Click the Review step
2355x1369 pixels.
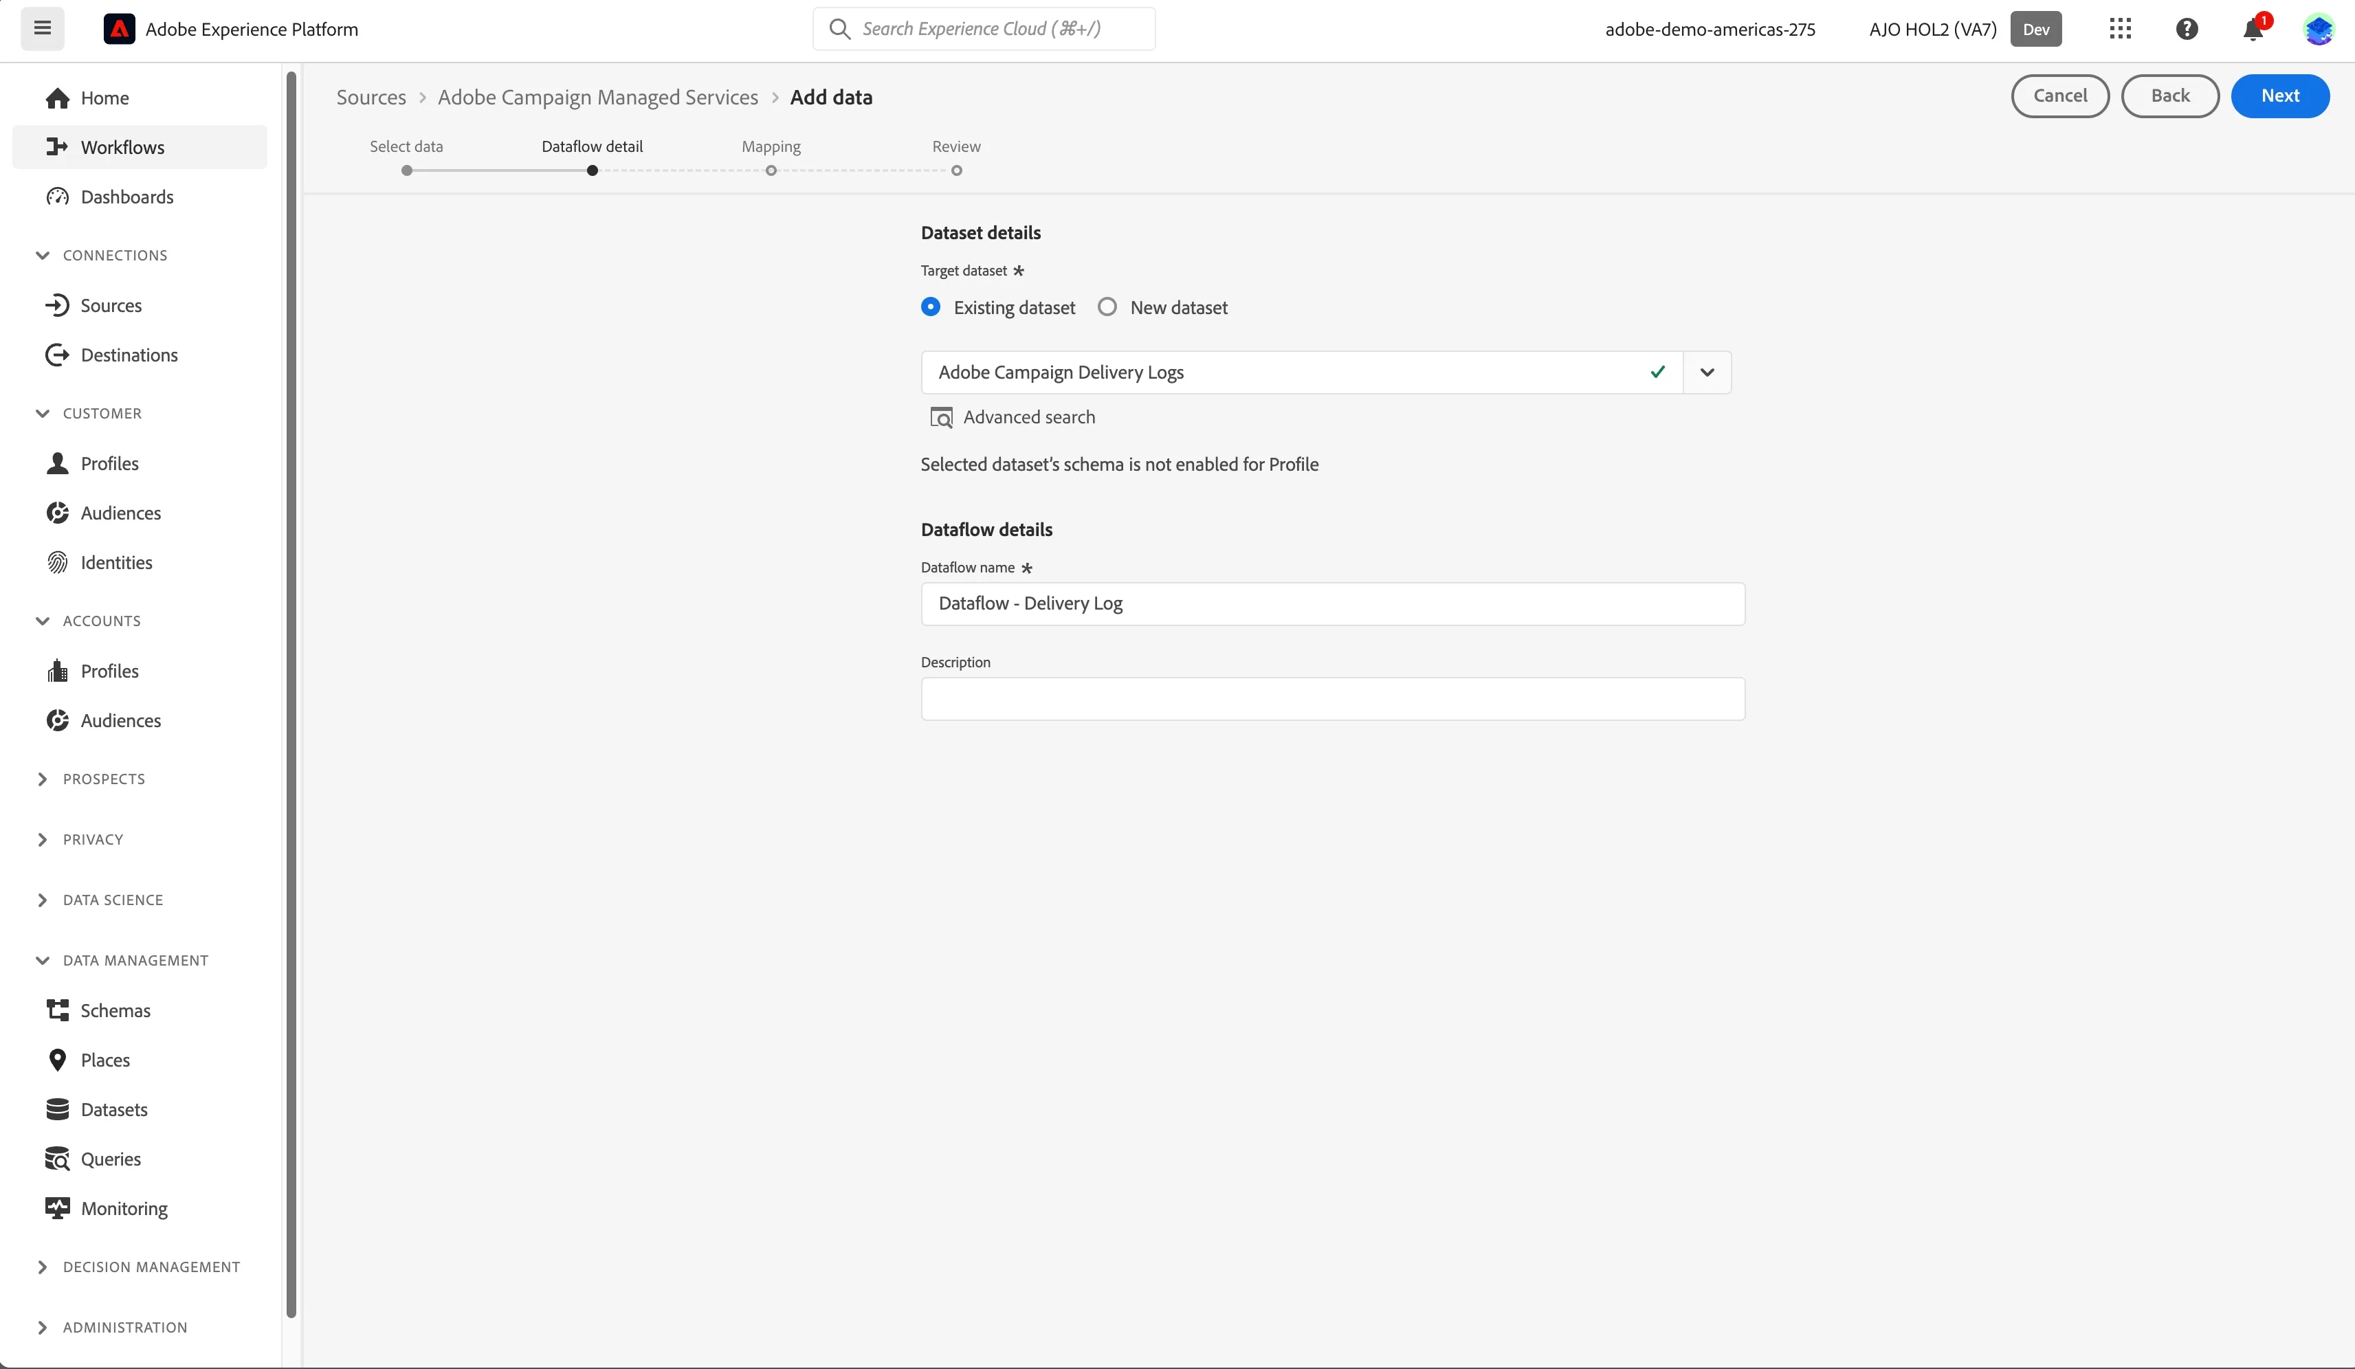pos(956,157)
